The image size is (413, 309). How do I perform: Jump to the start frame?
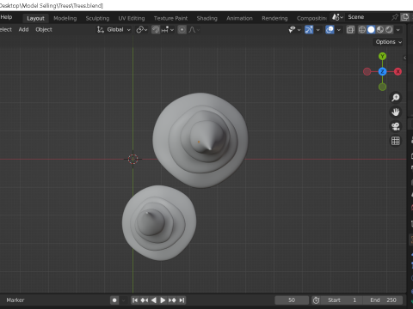[x=135, y=300]
